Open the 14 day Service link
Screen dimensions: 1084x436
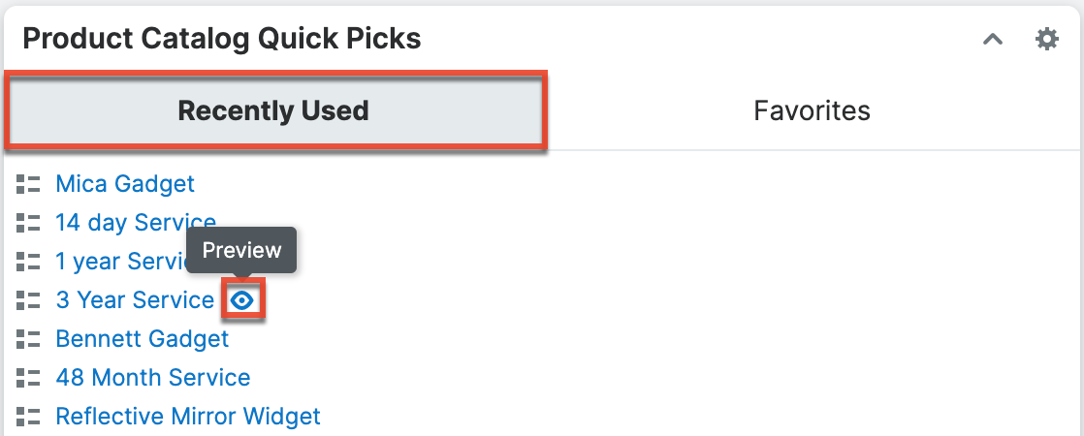coord(135,223)
